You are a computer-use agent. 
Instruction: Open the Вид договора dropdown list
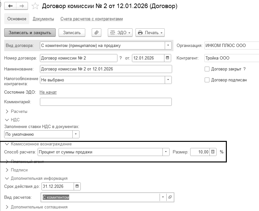click(168, 45)
